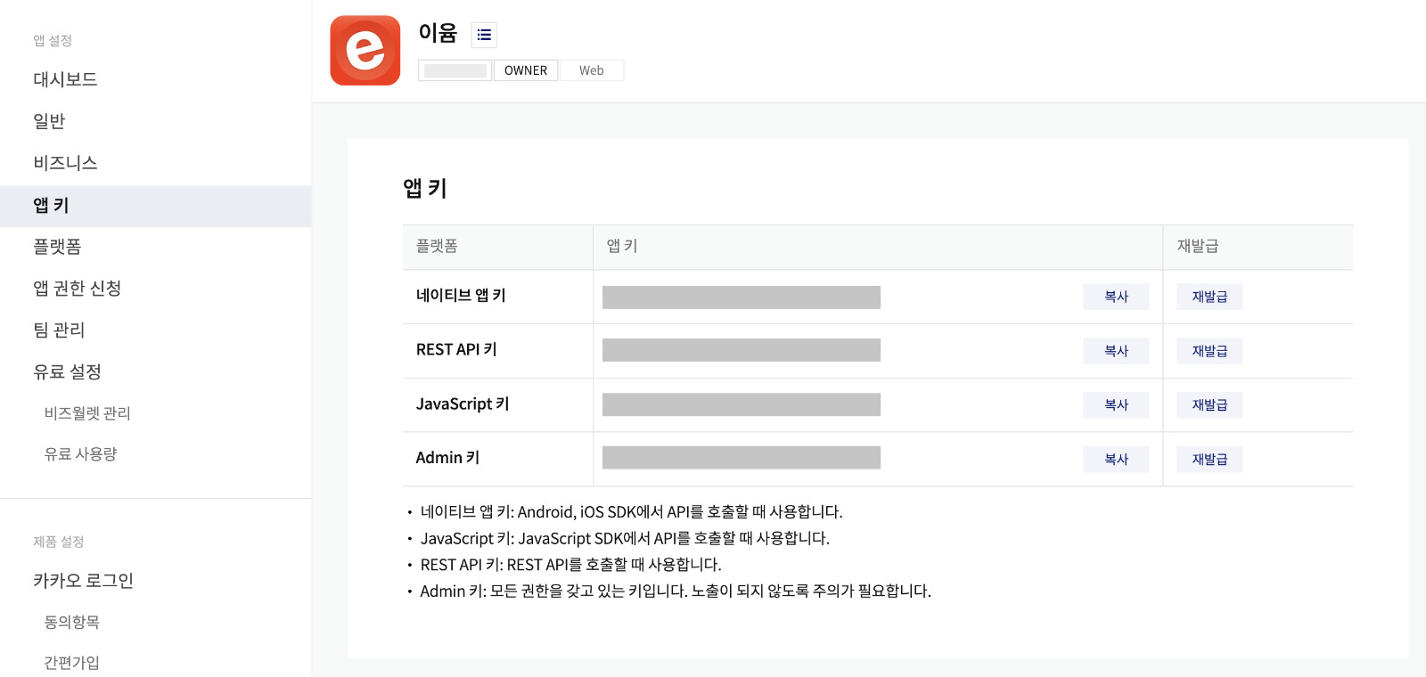Image resolution: width=1426 pixels, height=677 pixels.
Task: Click the REST API 키 description note
Action: 570,565
